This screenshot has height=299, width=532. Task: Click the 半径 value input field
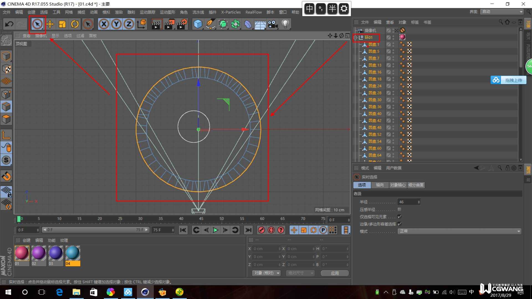point(407,202)
